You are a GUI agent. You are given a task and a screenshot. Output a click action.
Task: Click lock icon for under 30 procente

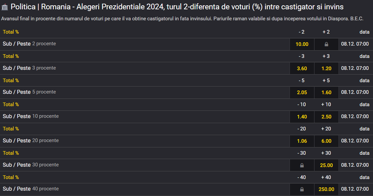pyautogui.click(x=302, y=165)
